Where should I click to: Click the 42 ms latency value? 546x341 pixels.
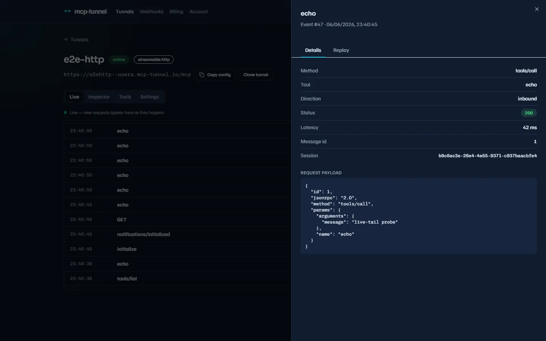pyautogui.click(x=530, y=128)
